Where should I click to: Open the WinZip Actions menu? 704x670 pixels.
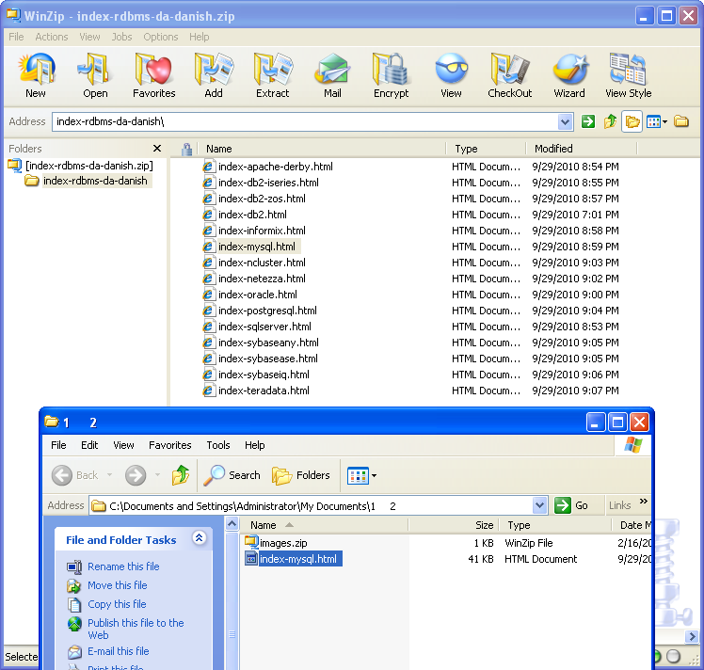click(x=52, y=37)
